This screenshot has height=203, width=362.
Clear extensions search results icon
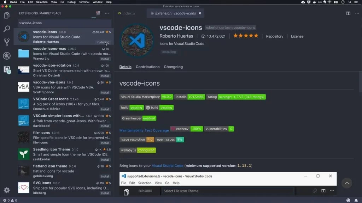[98, 13]
